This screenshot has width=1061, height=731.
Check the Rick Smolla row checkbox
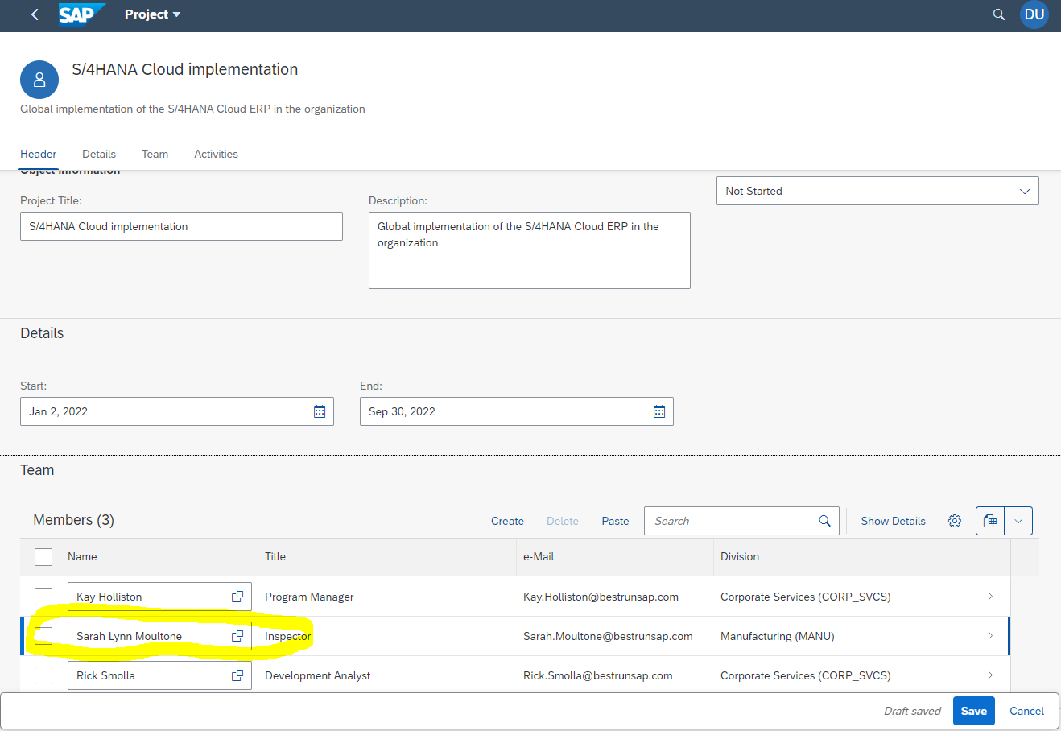coord(43,675)
